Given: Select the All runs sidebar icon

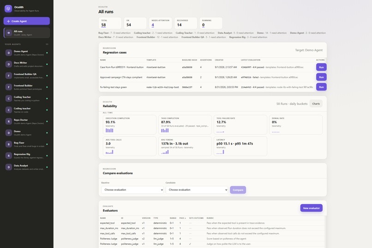Looking at the screenshot, I should click(9, 33).
